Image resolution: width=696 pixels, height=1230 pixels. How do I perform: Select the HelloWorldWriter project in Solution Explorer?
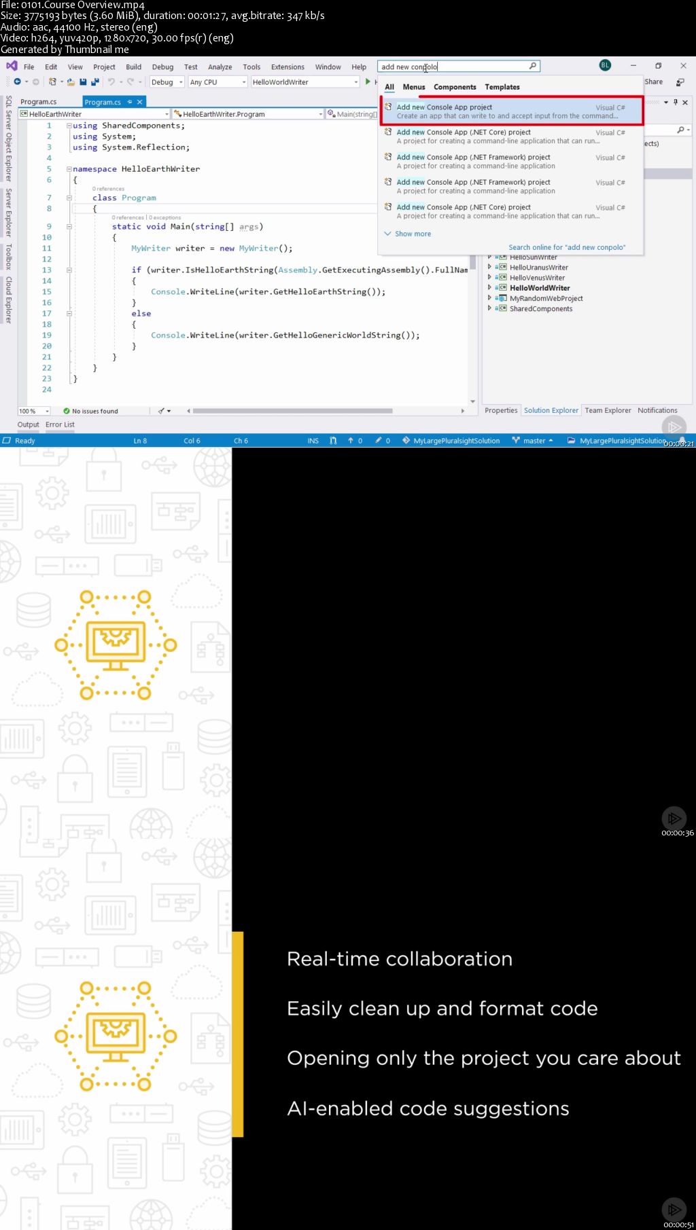point(540,288)
